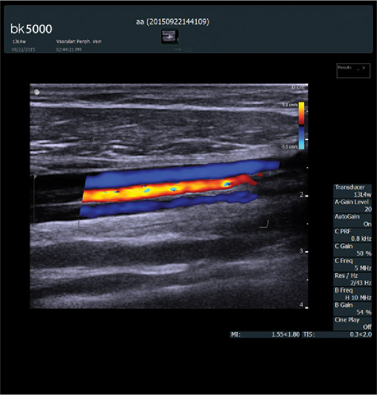Screen dimensions: 377x395
Task: Select the B Gain 54% control
Action: (353, 309)
